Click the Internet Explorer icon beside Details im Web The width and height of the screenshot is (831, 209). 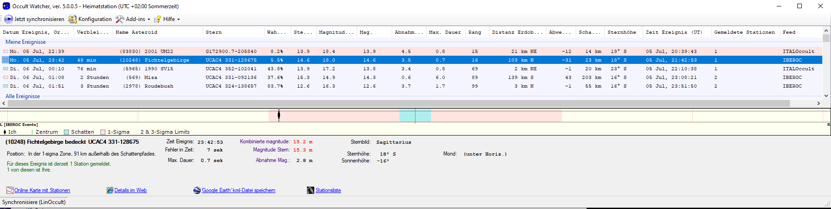pyautogui.click(x=109, y=190)
